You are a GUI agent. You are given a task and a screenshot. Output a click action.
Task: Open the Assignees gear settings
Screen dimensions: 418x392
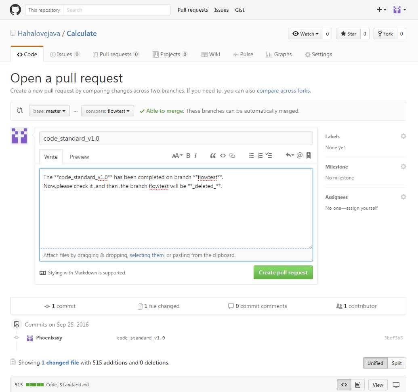[x=403, y=197]
